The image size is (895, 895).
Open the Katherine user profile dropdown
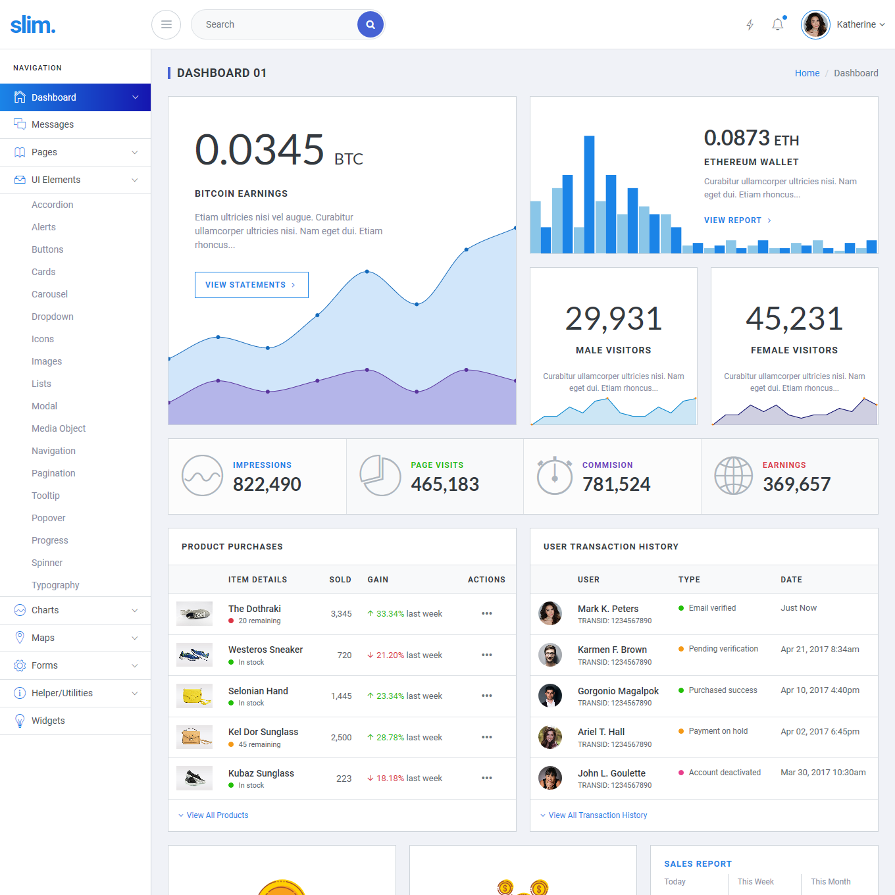pyautogui.click(x=843, y=24)
